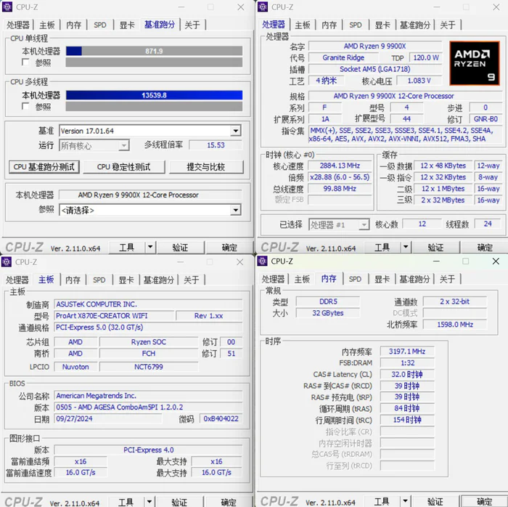The height and width of the screenshot is (507, 508).
Task: Switch to 主板 tab in benchmark window
Action: coord(47,25)
